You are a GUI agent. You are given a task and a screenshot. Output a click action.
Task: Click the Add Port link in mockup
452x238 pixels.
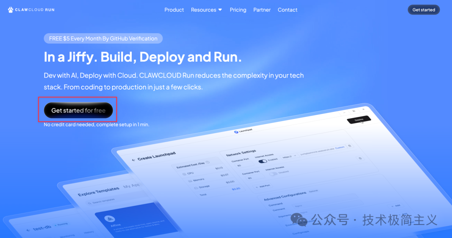coord(263,186)
